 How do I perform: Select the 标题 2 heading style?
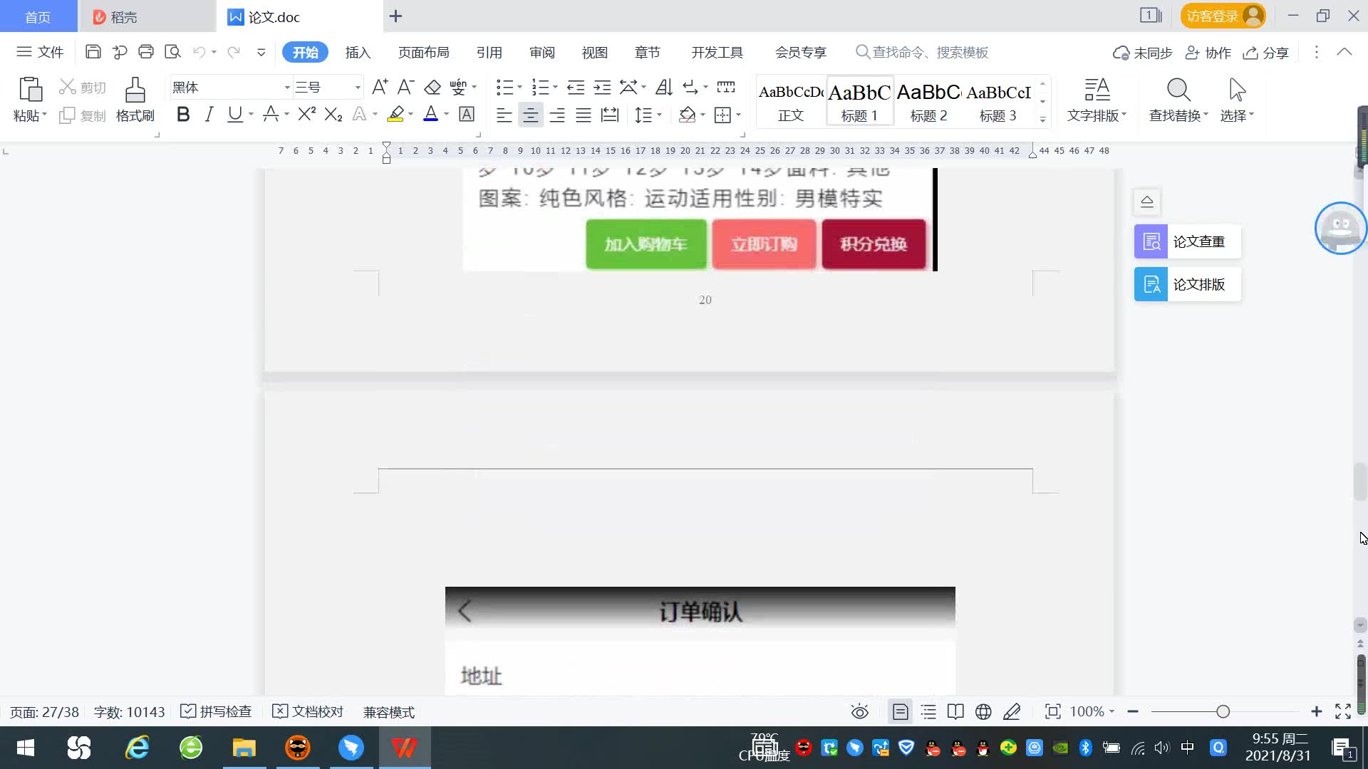point(928,102)
